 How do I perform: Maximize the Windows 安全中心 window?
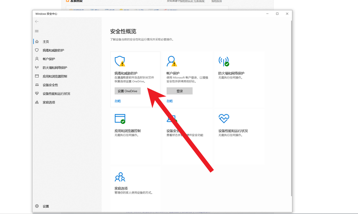277,14
